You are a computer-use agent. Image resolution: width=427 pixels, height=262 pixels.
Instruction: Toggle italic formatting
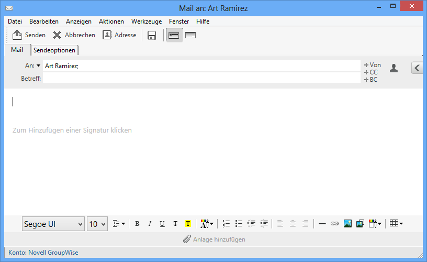click(150, 224)
